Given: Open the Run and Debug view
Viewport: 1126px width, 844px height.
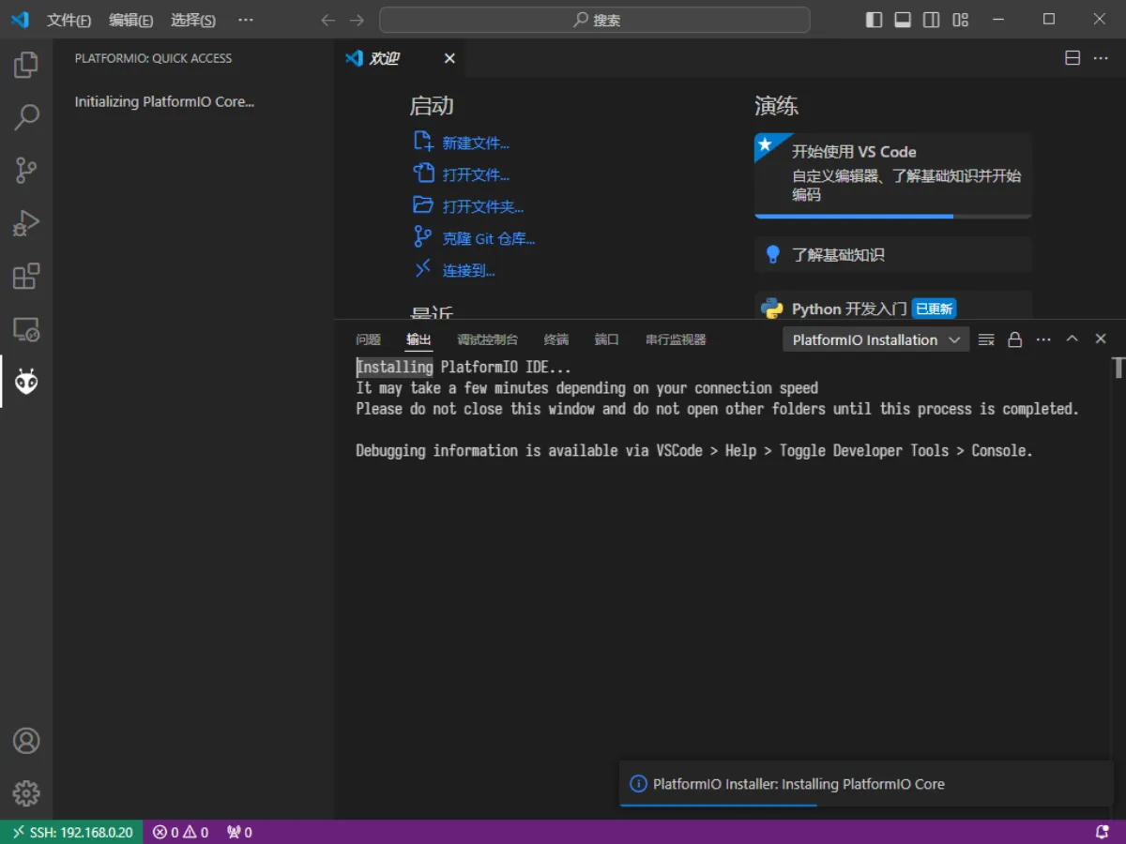Looking at the screenshot, I should click(27, 222).
